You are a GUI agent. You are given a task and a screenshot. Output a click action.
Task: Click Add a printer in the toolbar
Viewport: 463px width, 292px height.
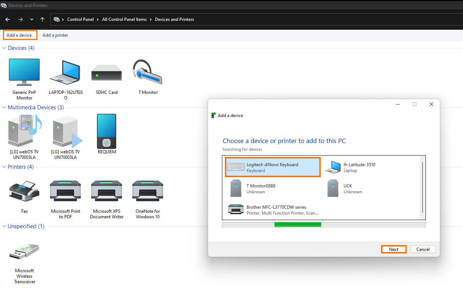point(55,35)
